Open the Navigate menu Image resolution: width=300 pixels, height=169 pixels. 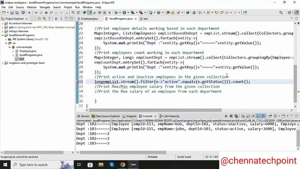point(45,8)
